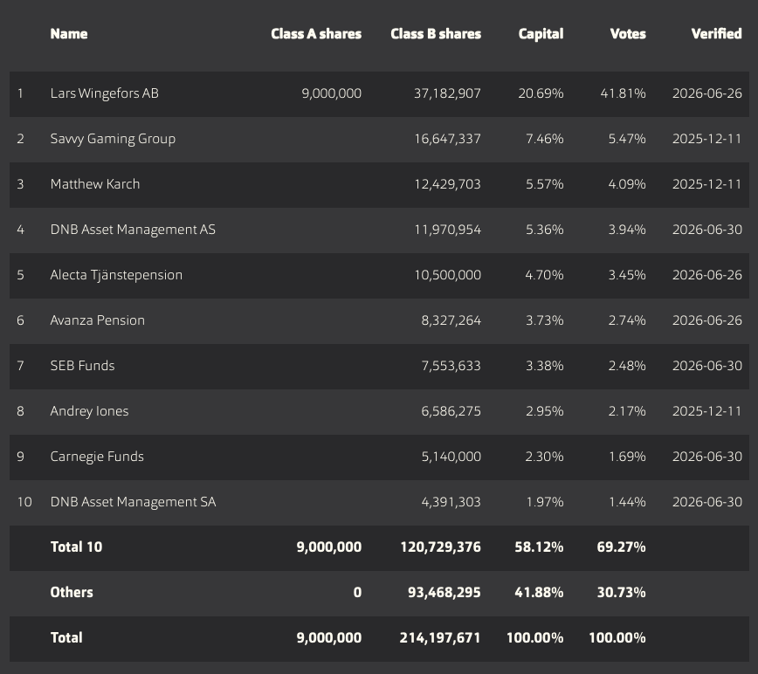758x674 pixels.
Task: Select the Lars Wingefors AB name cell
Action: 105,93
